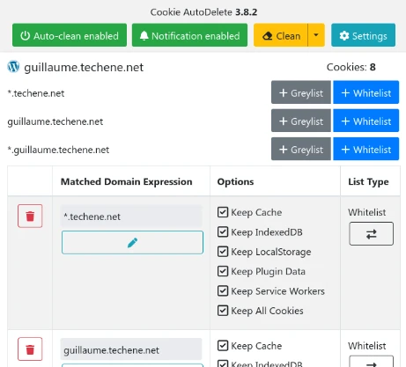The height and width of the screenshot is (367, 406).
Task: Click guillaume.techene.net expression field in table
Action: point(131,349)
